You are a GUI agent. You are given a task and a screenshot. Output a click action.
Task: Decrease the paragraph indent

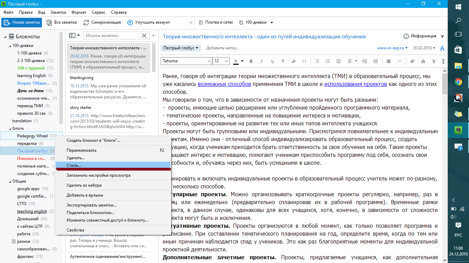365,61
